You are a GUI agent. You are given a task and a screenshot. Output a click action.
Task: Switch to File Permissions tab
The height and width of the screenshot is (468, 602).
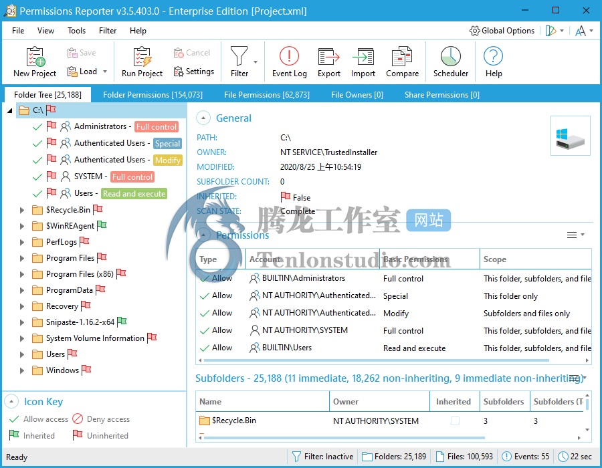pos(266,95)
